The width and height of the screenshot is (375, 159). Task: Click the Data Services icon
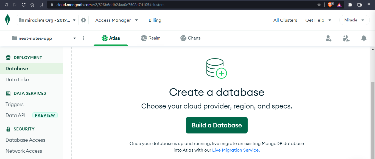coord(8,93)
